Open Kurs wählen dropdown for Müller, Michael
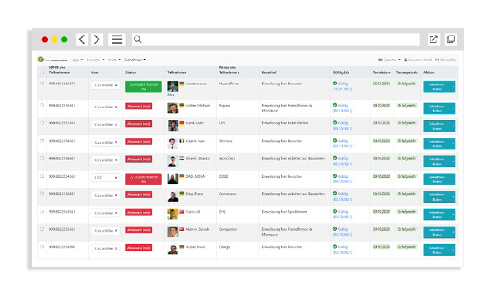The height and width of the screenshot is (299, 492). pos(105,107)
